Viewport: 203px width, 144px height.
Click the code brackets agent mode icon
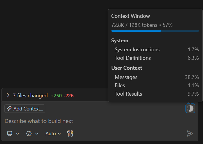[29, 134]
